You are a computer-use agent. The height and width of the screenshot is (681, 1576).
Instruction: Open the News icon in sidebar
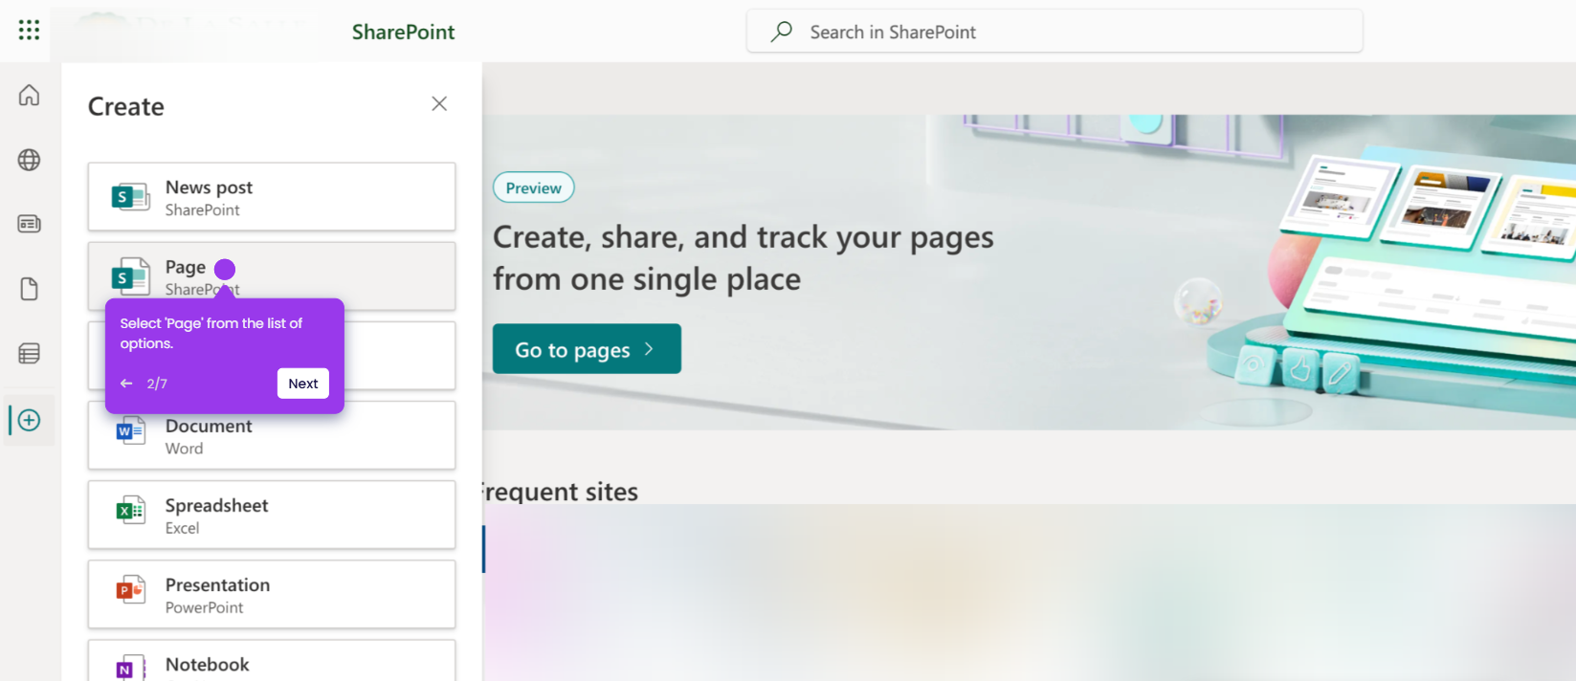[x=30, y=224]
